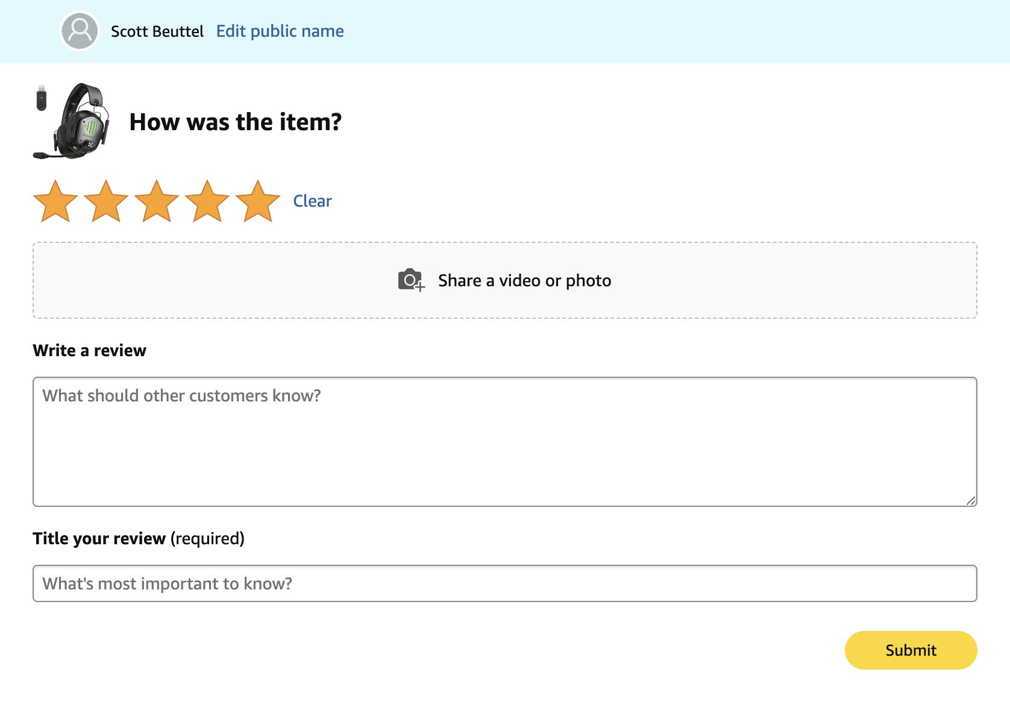
Task: Click the headset product thumbnail
Action: pos(72,121)
